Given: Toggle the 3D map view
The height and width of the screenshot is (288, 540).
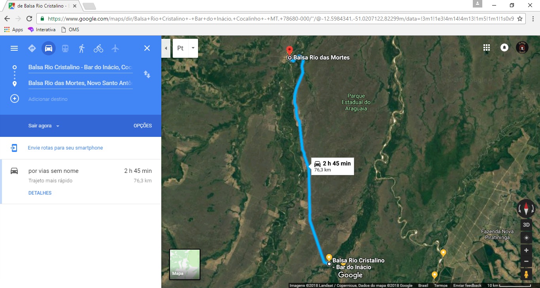Looking at the screenshot, I should click(526, 225).
